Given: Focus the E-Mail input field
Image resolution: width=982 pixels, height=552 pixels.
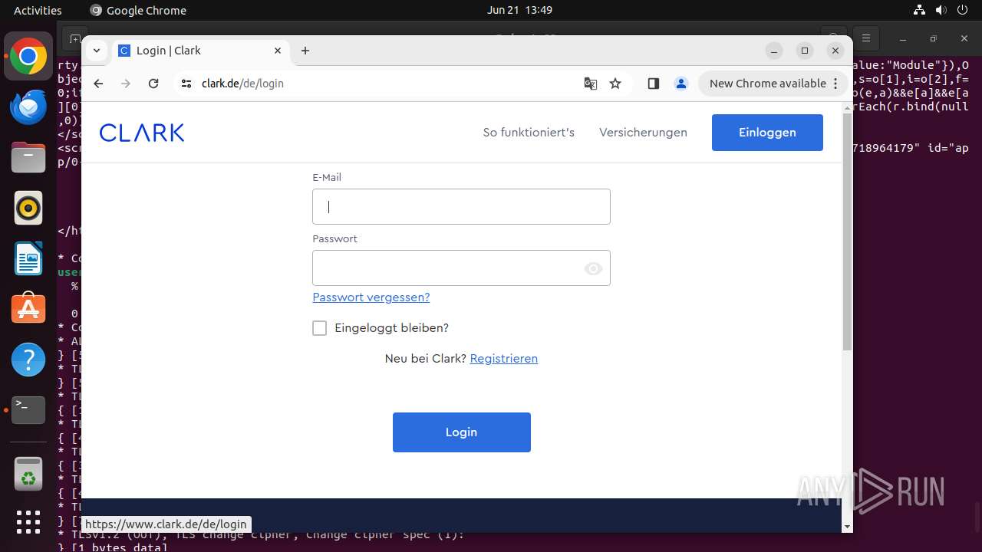Looking at the screenshot, I should coord(461,206).
